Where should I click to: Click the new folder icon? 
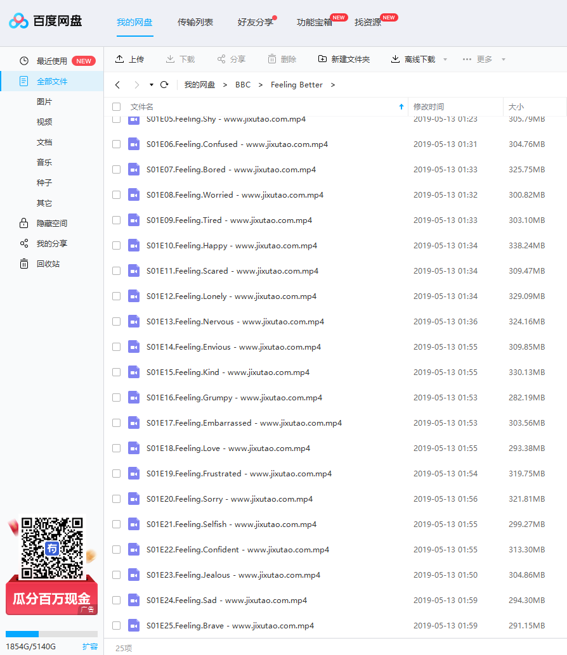click(323, 59)
